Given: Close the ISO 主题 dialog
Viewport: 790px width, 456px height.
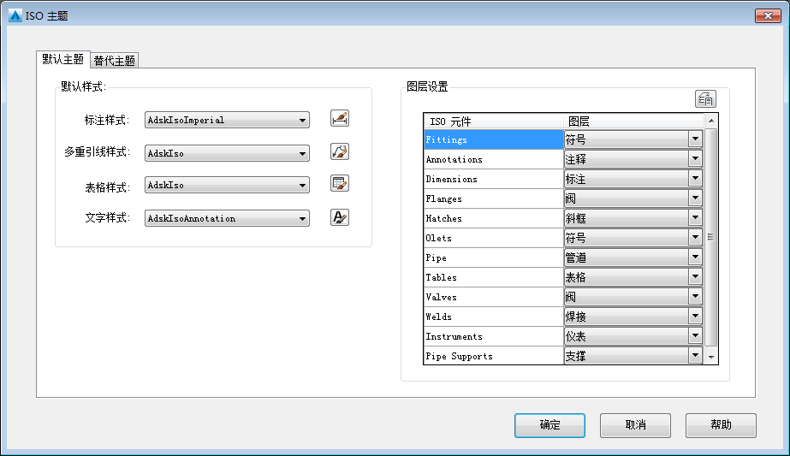Looking at the screenshot, I should pyautogui.click(x=768, y=15).
